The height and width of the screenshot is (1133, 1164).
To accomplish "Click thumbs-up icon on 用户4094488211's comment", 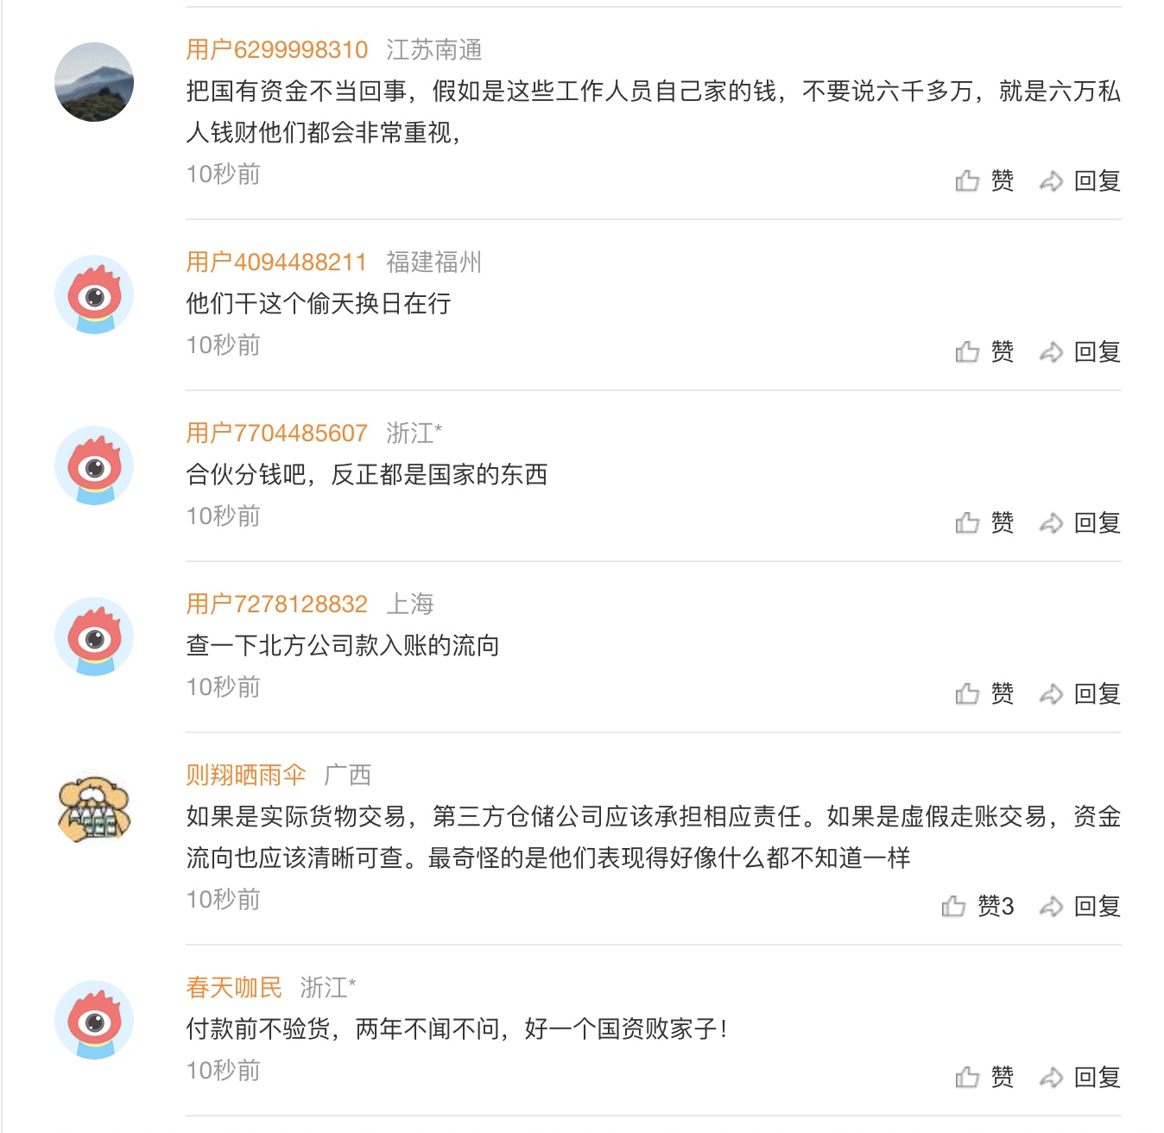I will pos(968,352).
